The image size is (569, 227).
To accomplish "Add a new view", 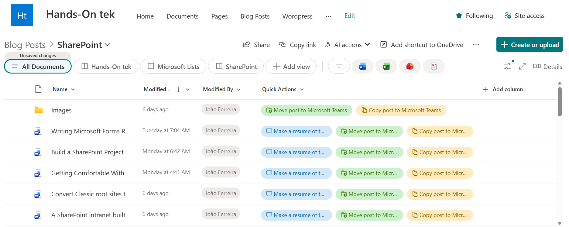I will [291, 66].
